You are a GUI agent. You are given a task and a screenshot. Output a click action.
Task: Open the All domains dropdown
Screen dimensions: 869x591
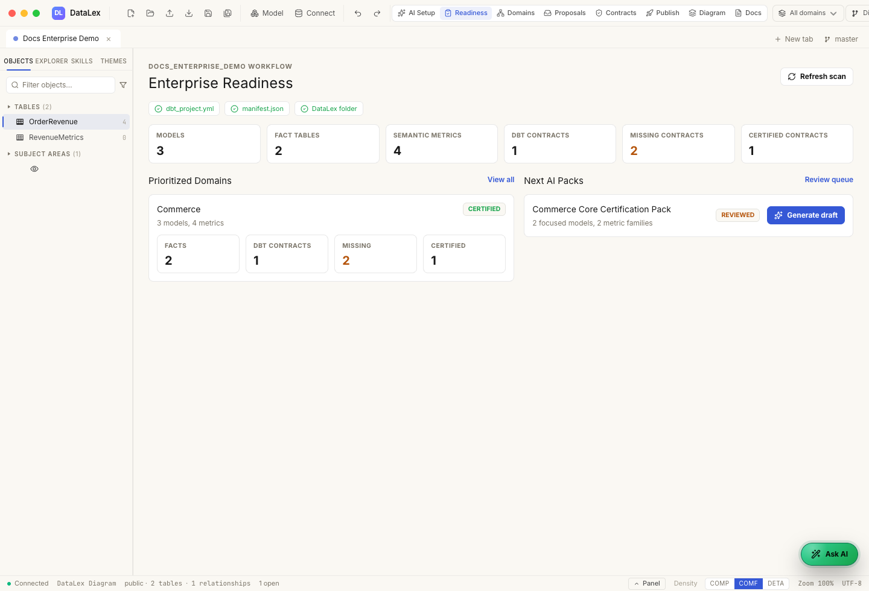[x=807, y=13]
